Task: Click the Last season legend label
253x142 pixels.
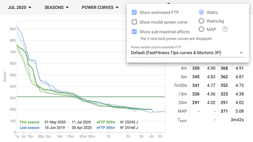Action: (29, 128)
